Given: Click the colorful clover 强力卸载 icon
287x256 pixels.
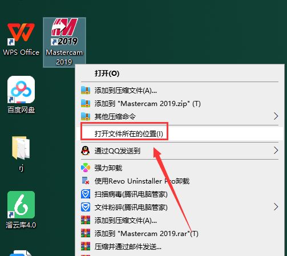Looking at the screenshot, I should pyautogui.click(x=86, y=168).
